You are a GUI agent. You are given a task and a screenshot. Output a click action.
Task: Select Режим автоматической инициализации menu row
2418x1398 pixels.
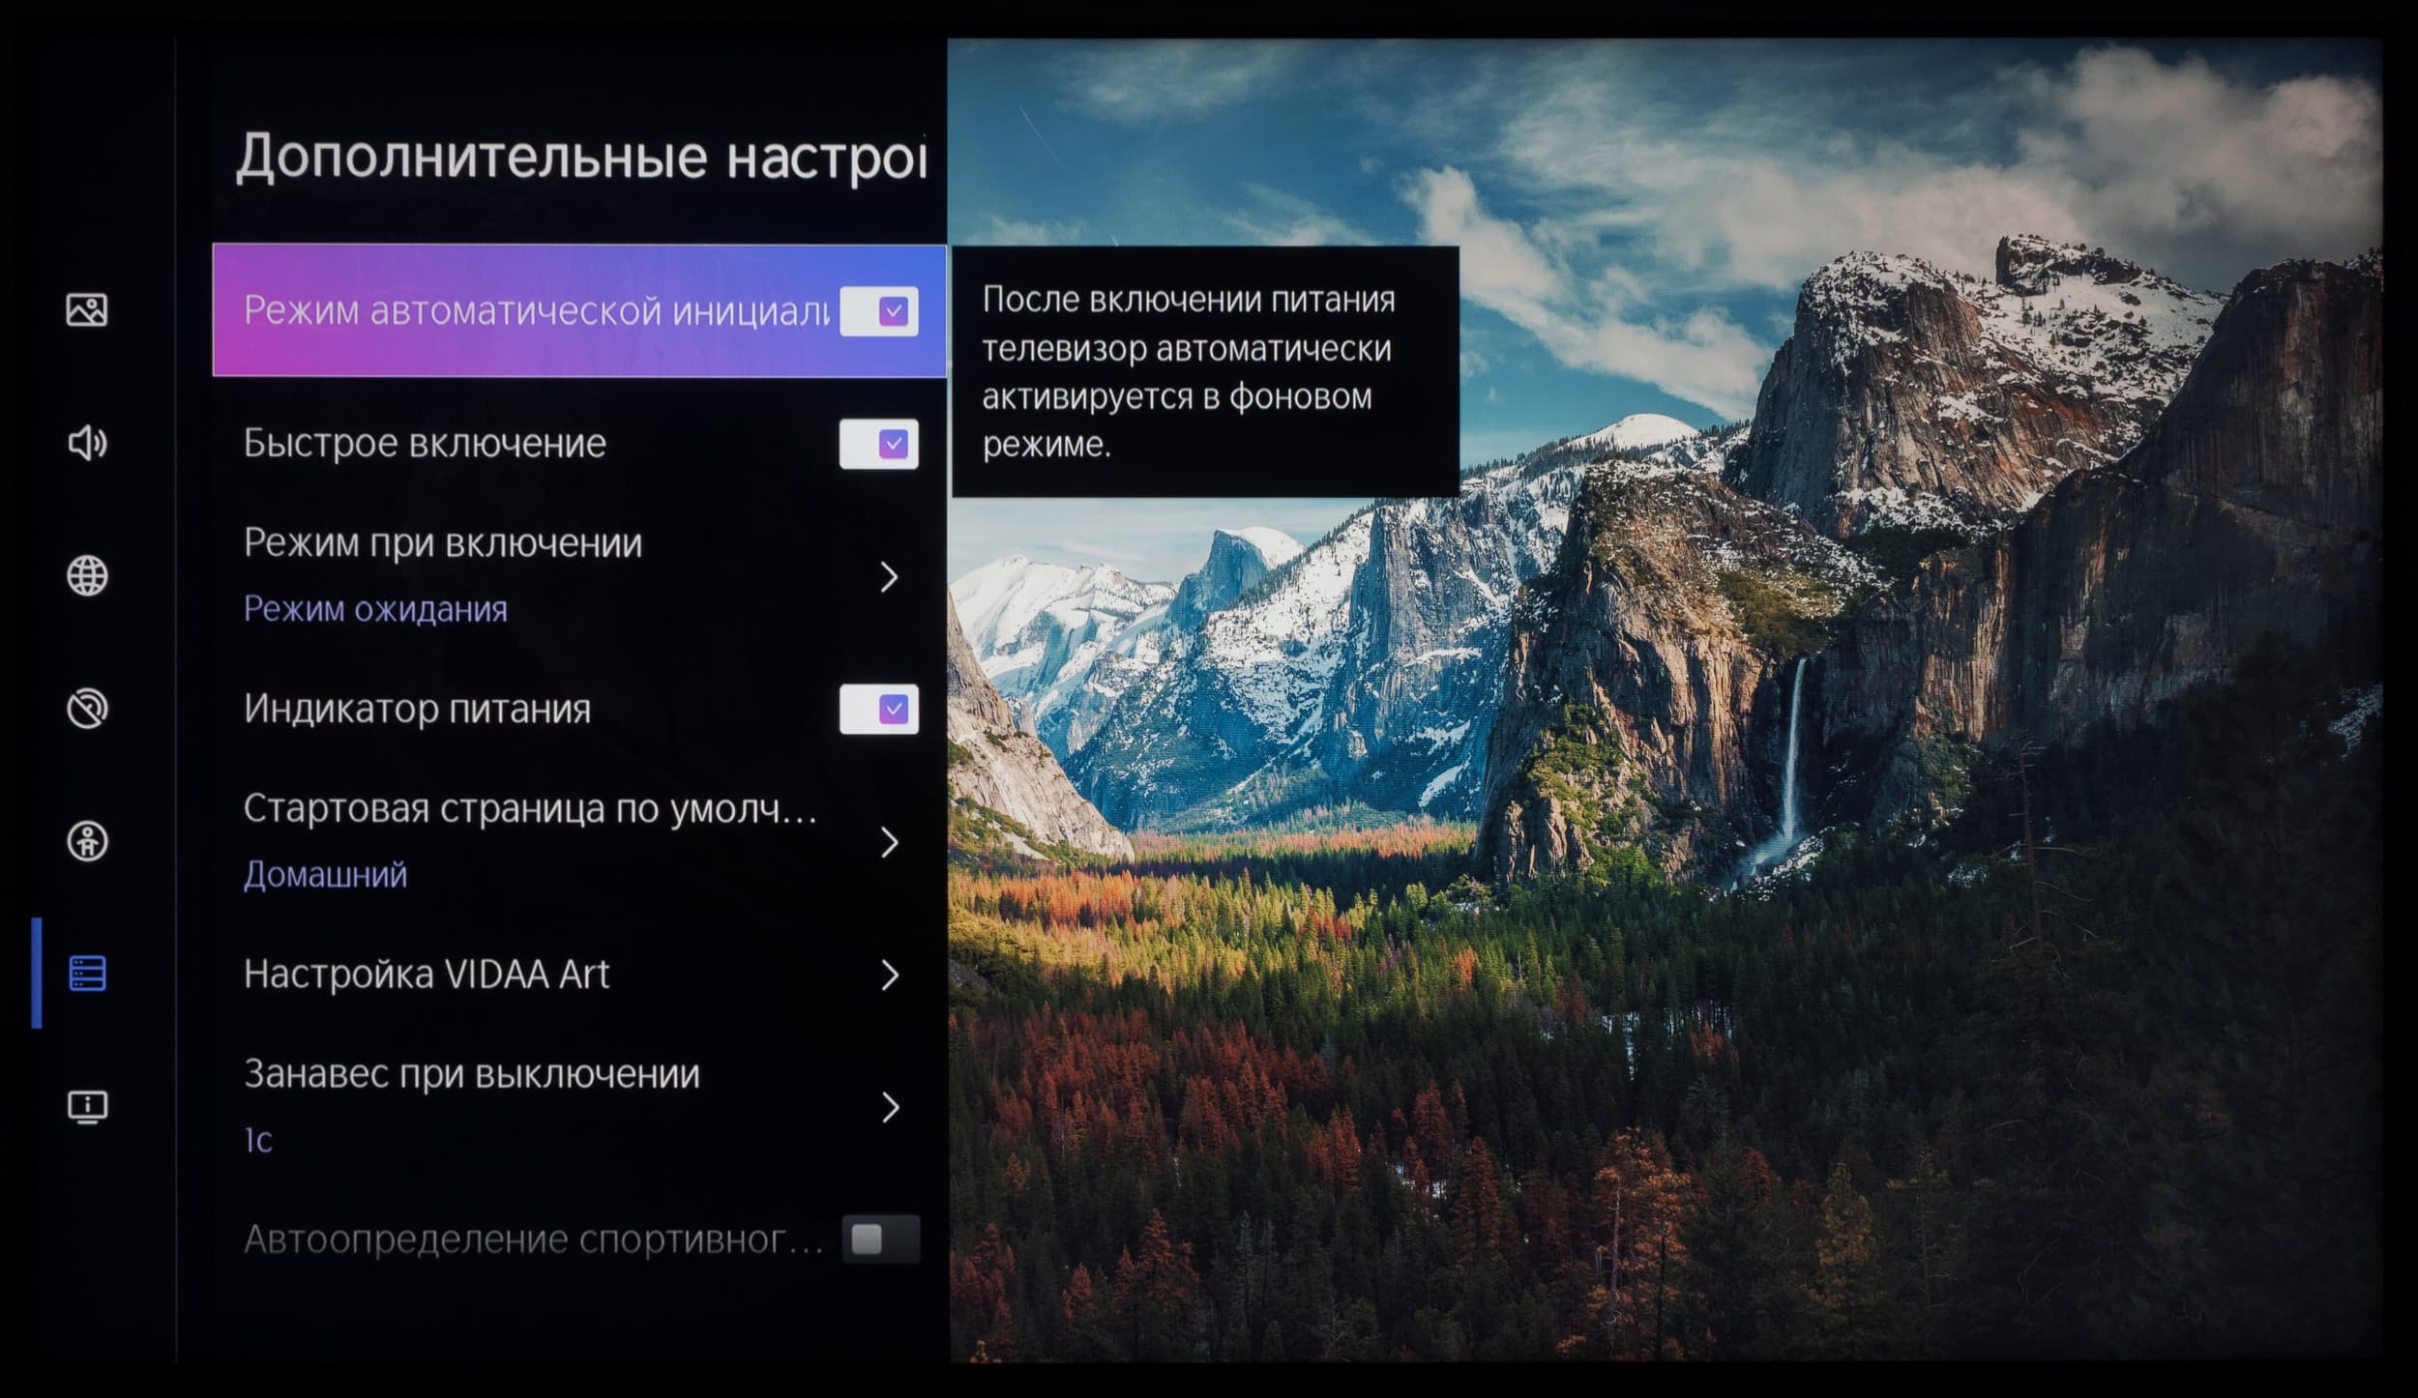pyautogui.click(x=535, y=311)
